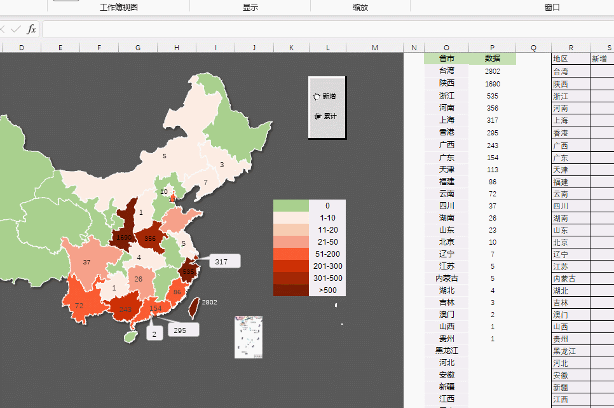Click the fx insert function icon
This screenshot has width=614, height=408.
coord(31,29)
